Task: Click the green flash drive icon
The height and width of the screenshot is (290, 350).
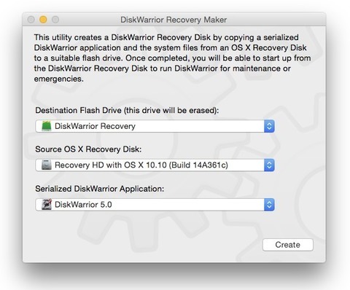Action: point(46,126)
